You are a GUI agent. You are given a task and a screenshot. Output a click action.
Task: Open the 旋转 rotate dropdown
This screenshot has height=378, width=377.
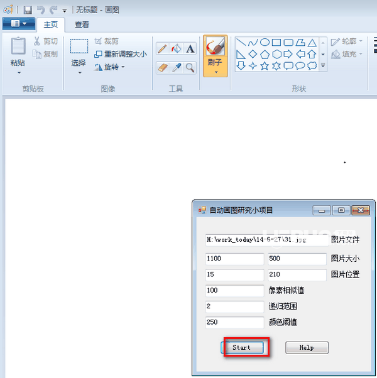pos(109,67)
